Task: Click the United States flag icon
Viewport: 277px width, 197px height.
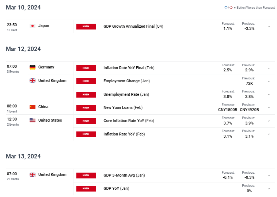Action: pos(33,120)
